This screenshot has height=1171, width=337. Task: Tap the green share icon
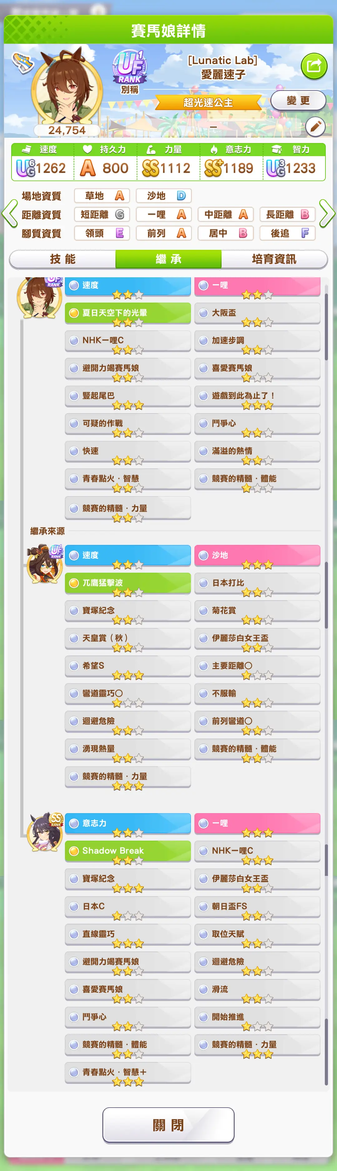pyautogui.click(x=314, y=67)
